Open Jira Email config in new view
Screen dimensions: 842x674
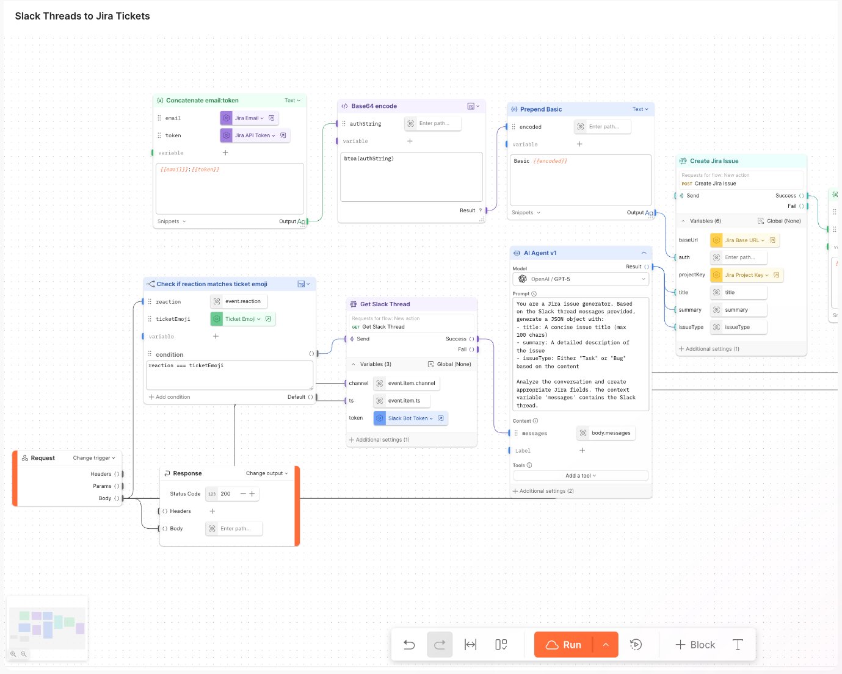click(x=272, y=118)
